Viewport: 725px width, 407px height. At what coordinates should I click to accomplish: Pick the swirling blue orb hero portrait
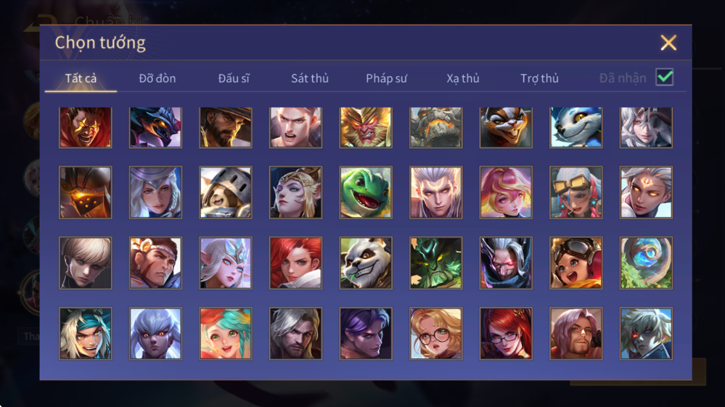click(646, 263)
